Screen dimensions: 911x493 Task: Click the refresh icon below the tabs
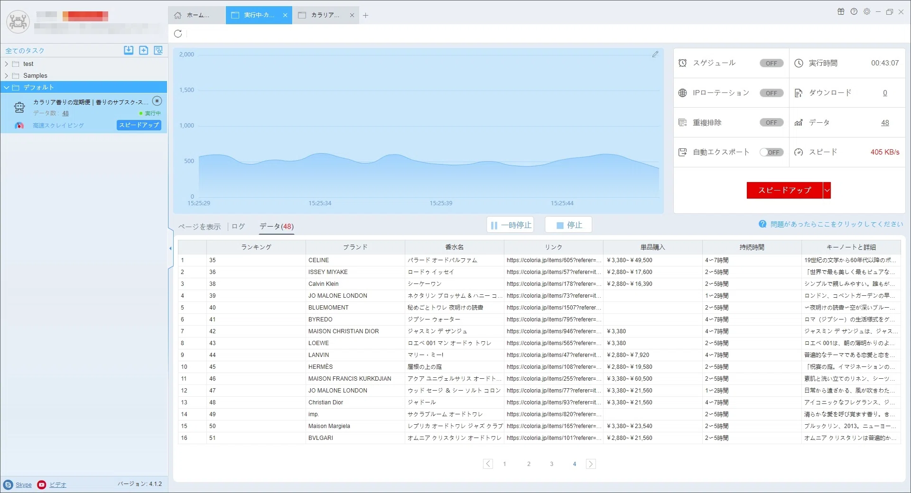click(x=178, y=34)
